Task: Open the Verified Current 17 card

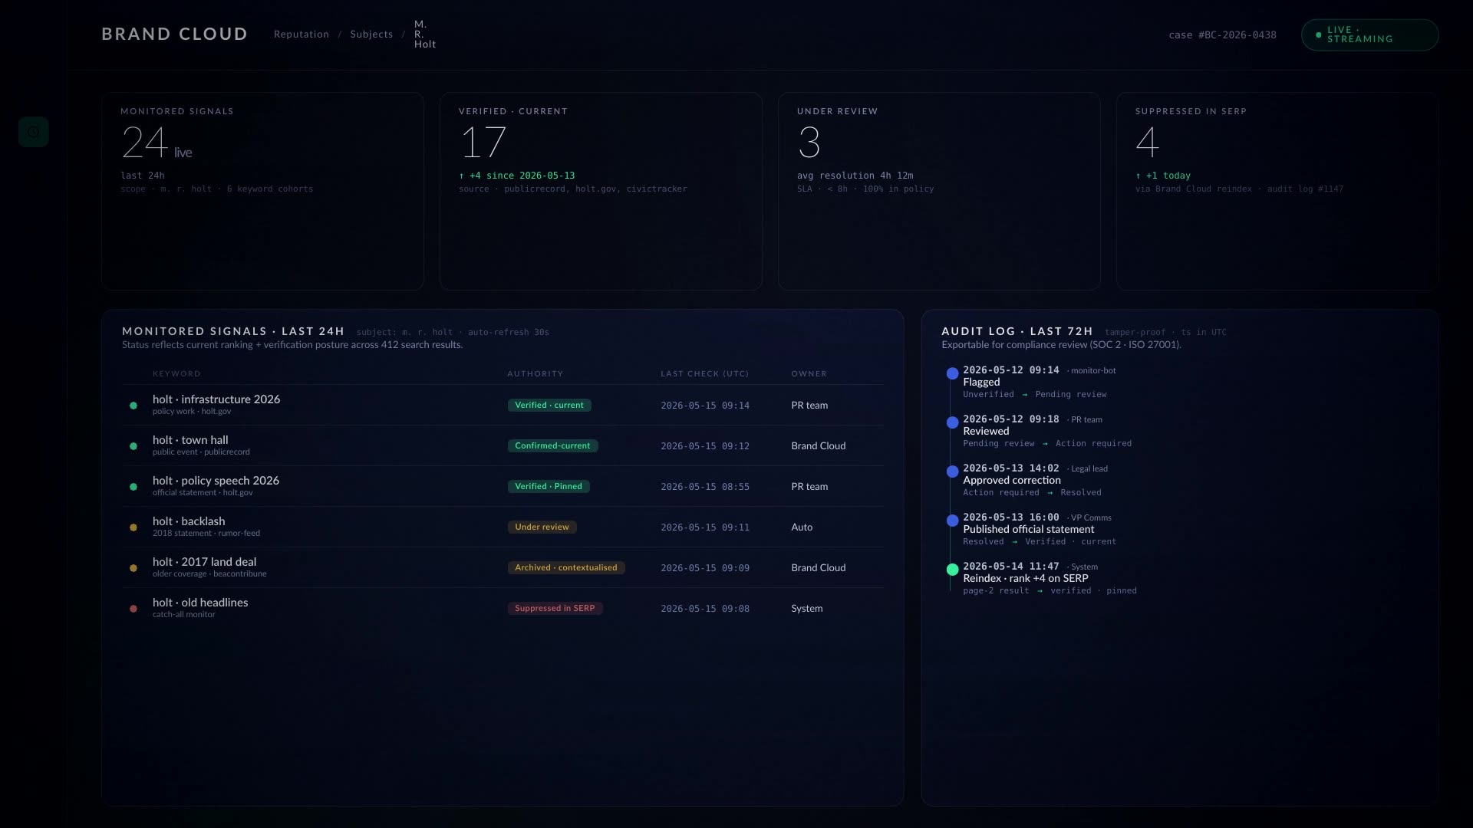Action: point(601,192)
